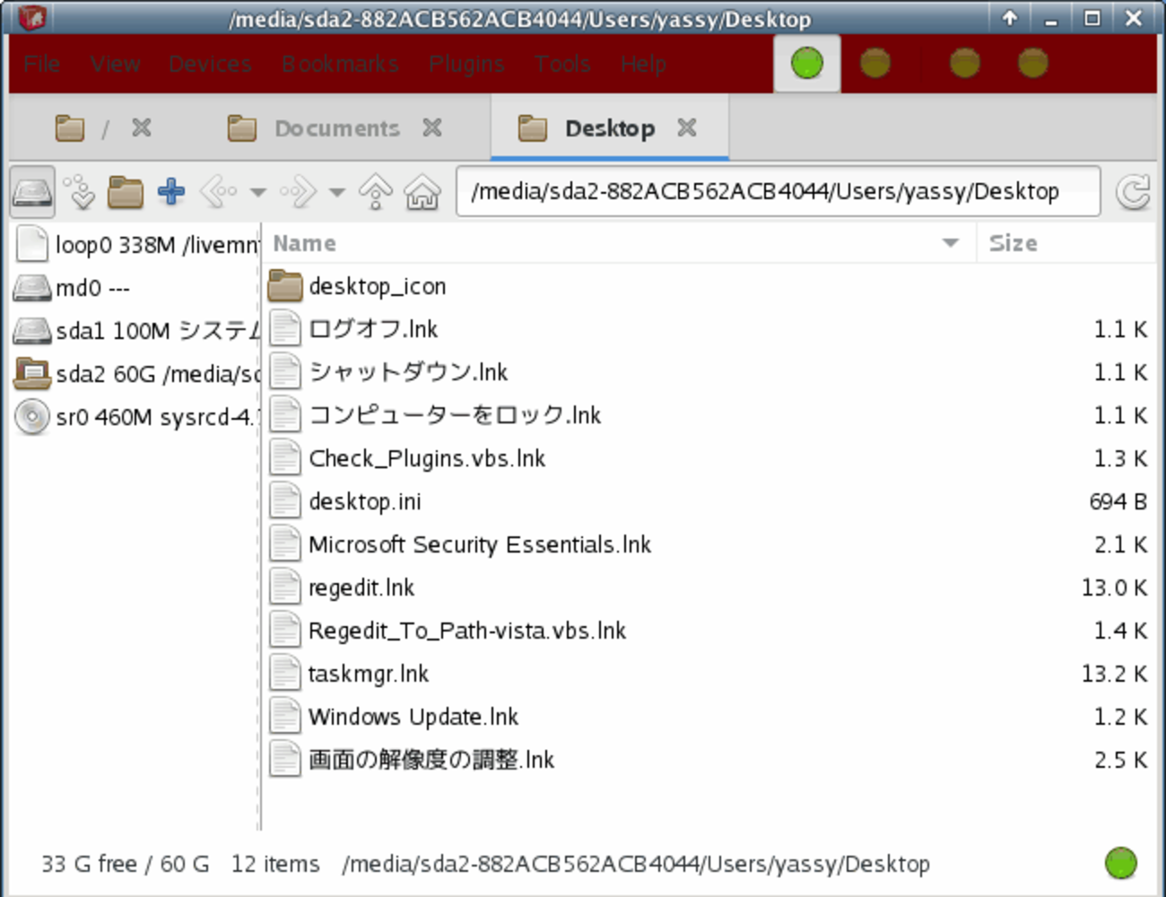Sort files by the Size column header
This screenshot has height=897, width=1166.
tap(1066, 243)
